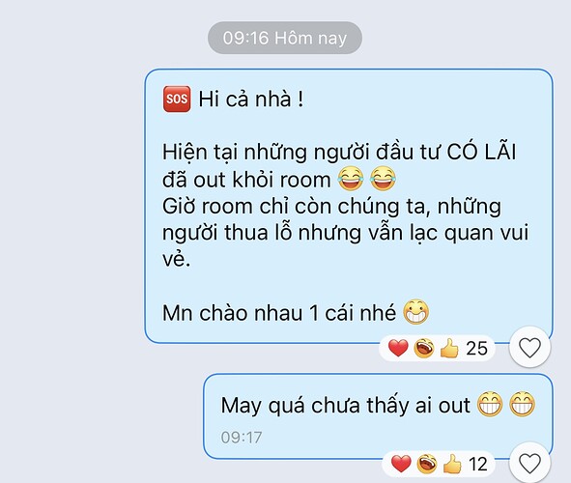This screenshot has width=571, height=483.
Task: Click the 09:17 timestamp in second message
Action: click(x=242, y=438)
